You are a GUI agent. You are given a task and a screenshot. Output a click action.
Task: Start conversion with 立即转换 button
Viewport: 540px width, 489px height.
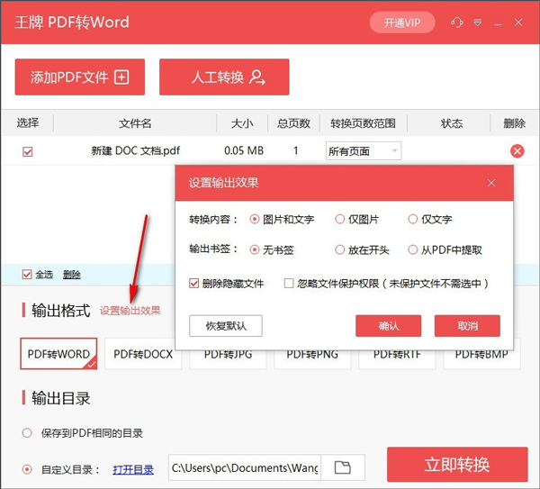tap(457, 464)
